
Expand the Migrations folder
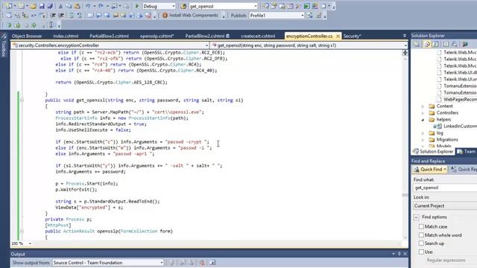tap(423, 140)
